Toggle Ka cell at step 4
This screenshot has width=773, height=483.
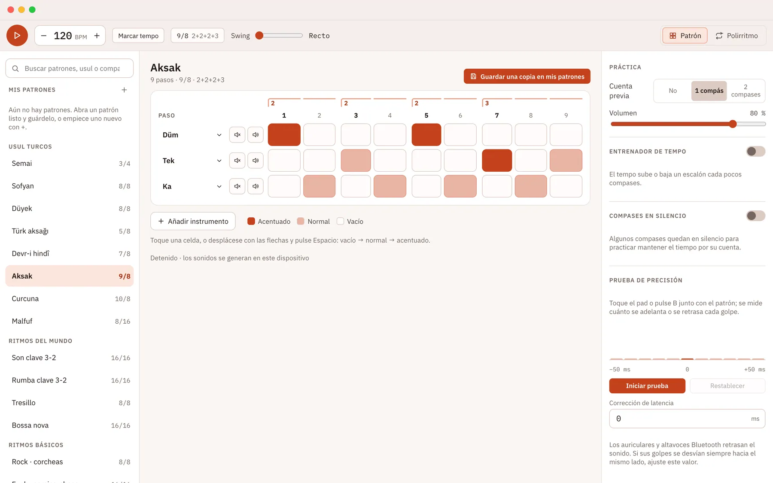point(390,186)
